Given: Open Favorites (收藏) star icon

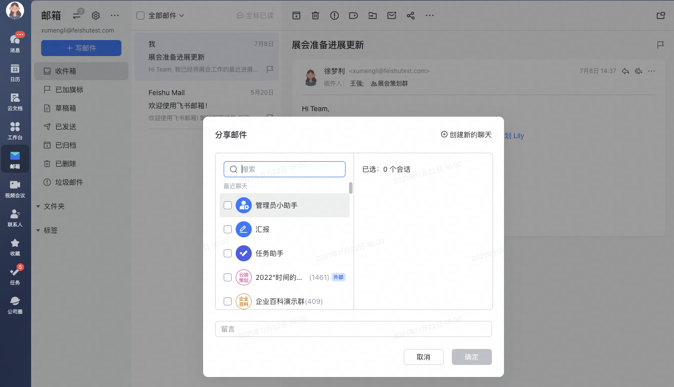Looking at the screenshot, I should click(15, 247).
